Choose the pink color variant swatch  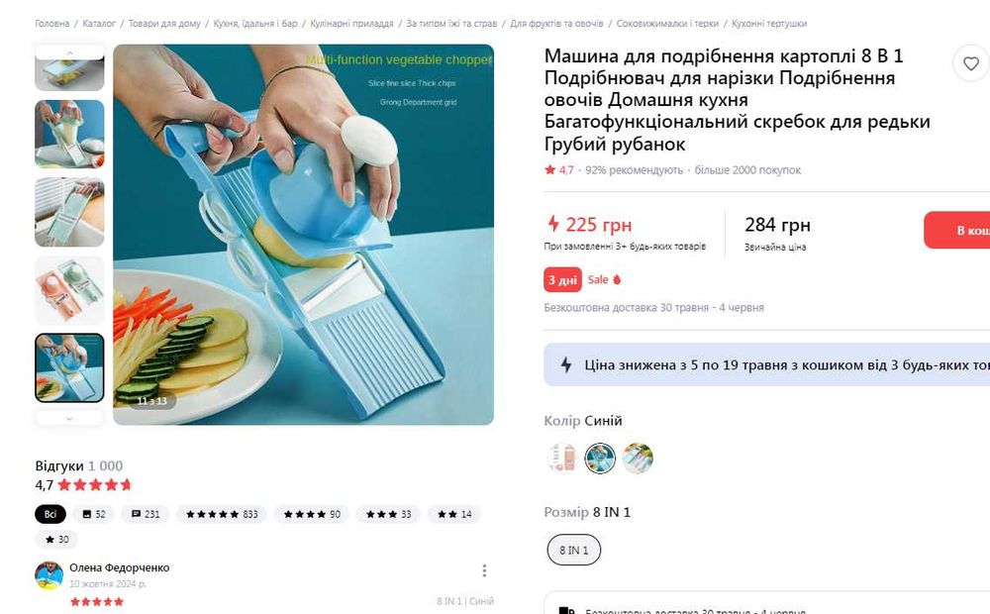click(562, 458)
